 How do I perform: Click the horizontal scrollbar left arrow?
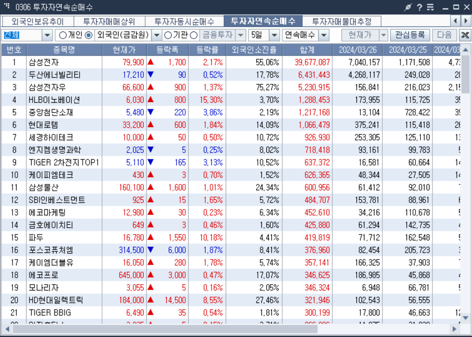pyautogui.click(x=7, y=329)
